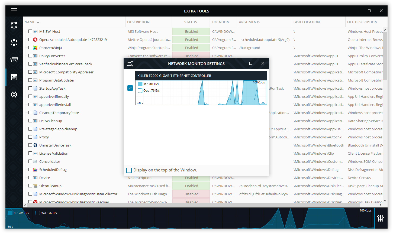
Task: Click the Disk Defragmenter file description
Action: [365, 170]
